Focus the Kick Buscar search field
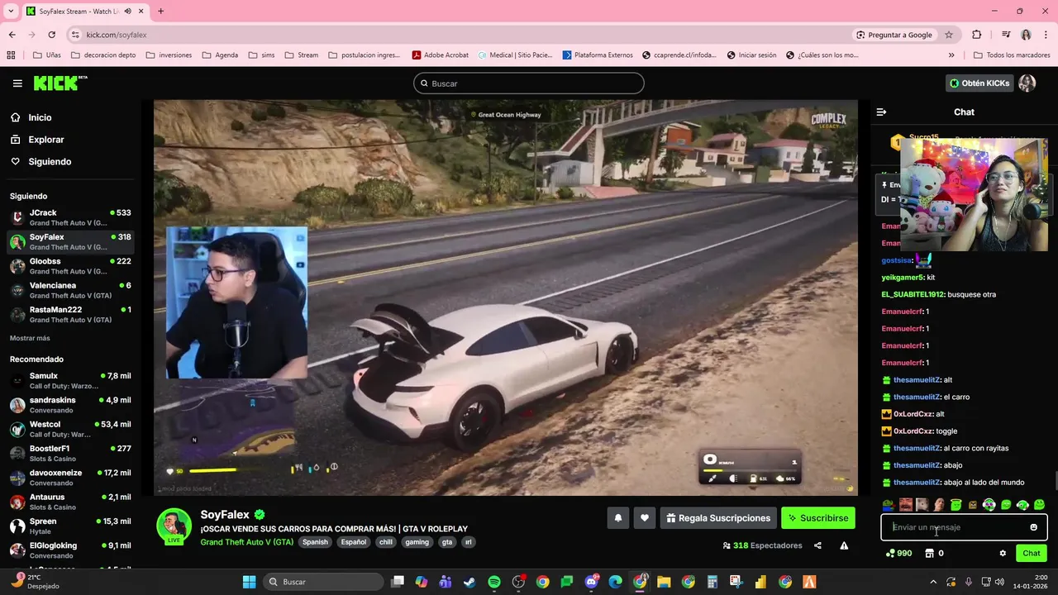Viewport: 1058px width, 595px height. [529, 83]
